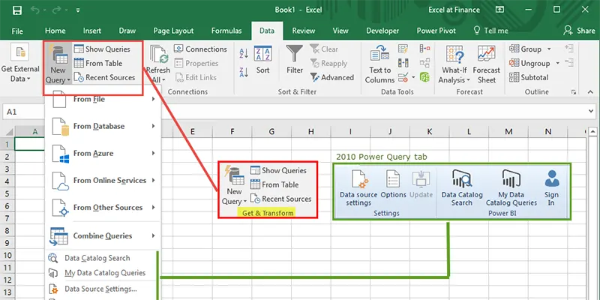Image resolution: width=600 pixels, height=300 pixels.
Task: Click Recent Sources in the Data ribbon
Action: click(x=104, y=77)
